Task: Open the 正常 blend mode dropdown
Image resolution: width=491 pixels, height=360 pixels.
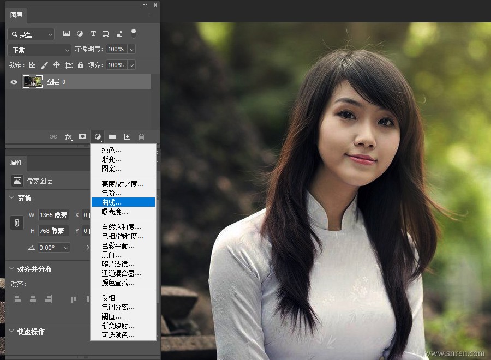Action: coord(39,50)
